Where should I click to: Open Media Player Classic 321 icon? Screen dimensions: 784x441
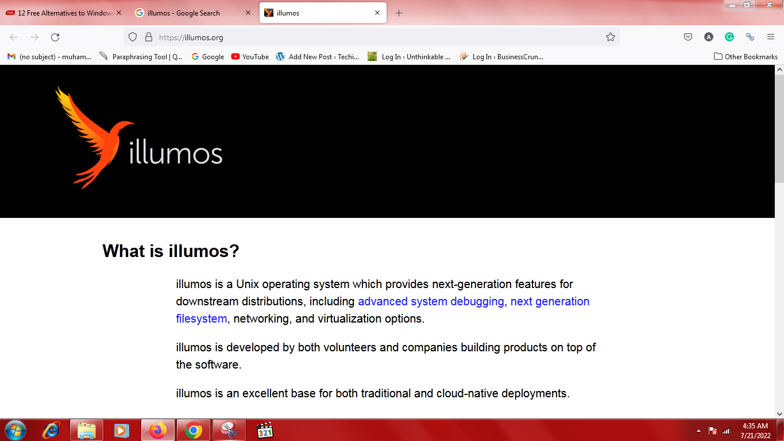[x=265, y=430]
